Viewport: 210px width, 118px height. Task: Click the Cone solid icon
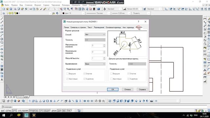point(40,101)
